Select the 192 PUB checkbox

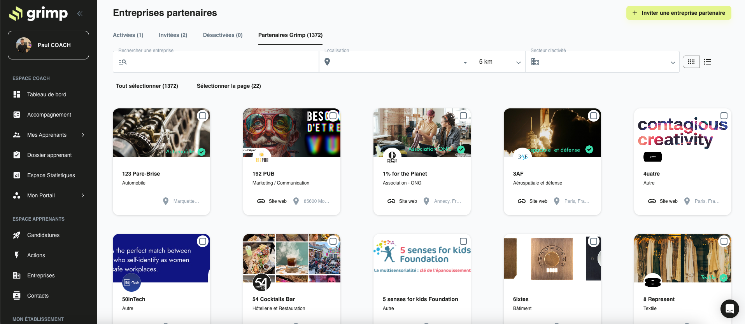point(333,116)
